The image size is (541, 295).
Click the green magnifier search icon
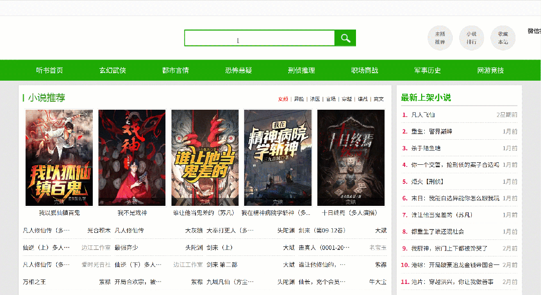345,38
